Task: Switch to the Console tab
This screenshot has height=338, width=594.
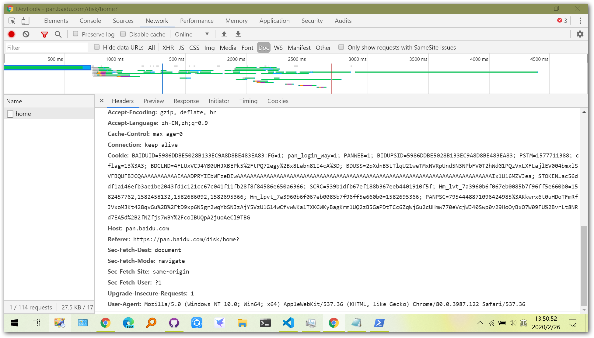Action: point(90,21)
